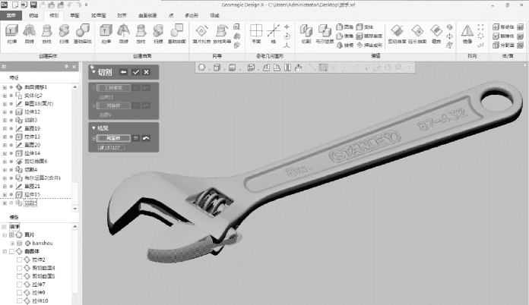Create a reference Line (线)

274,33
